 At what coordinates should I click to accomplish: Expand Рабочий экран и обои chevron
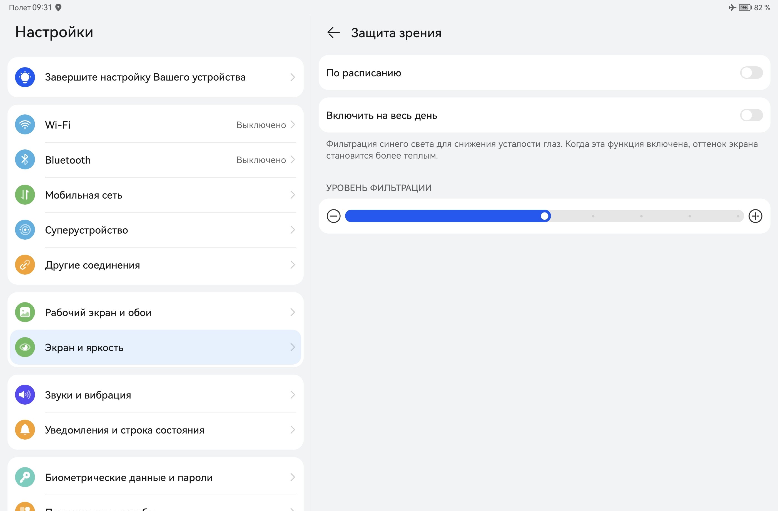coord(293,312)
